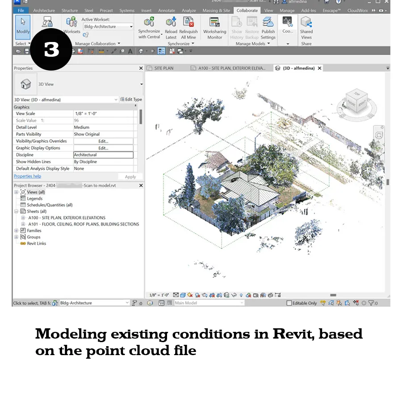
Task: Click the Thin Lines icon
Action: pyautogui.click(x=161, y=51)
